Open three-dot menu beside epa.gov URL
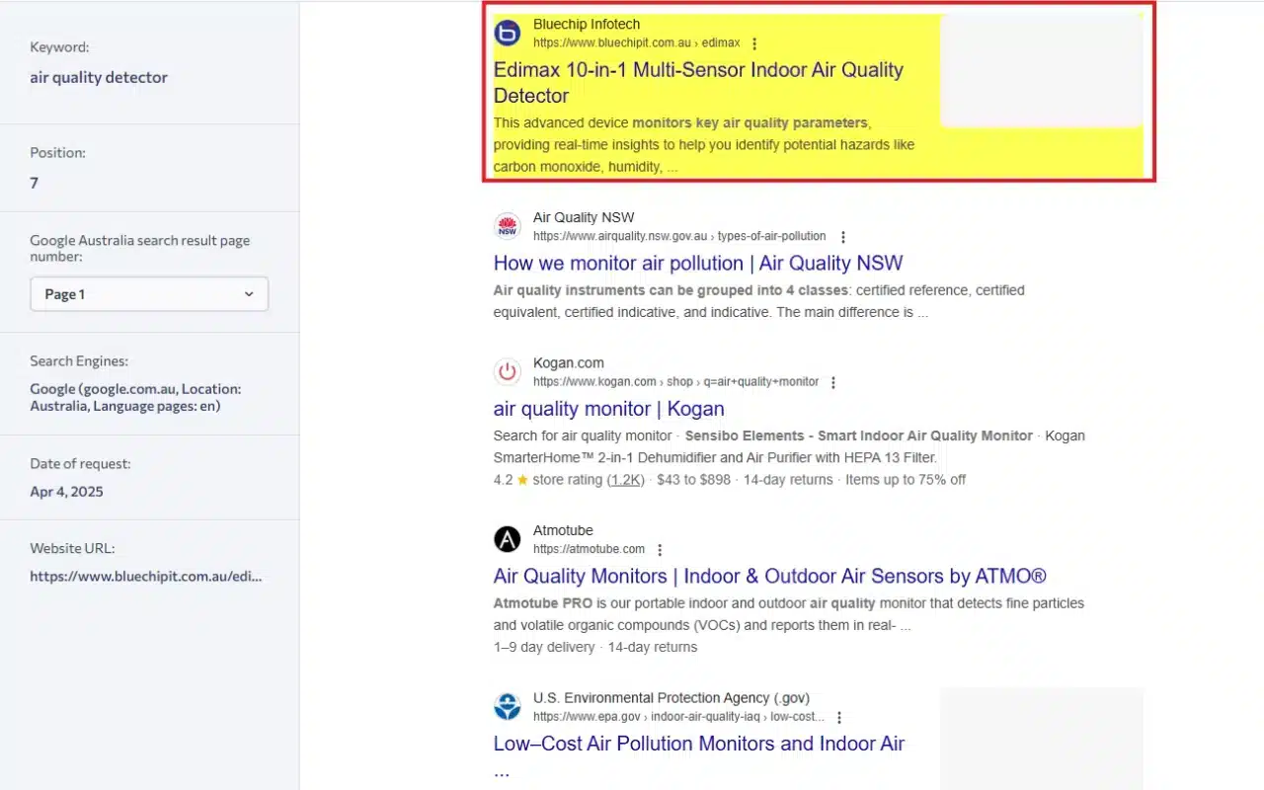Screen dimensions: 1264x790 click(x=839, y=718)
